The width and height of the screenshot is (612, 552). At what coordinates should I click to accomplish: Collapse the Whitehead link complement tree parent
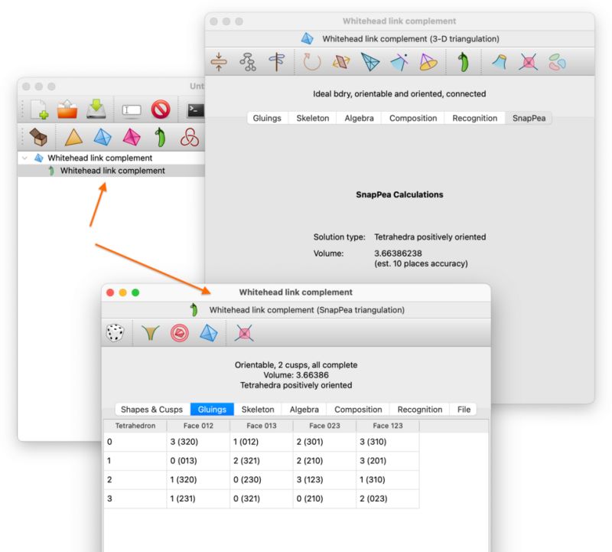(25, 158)
